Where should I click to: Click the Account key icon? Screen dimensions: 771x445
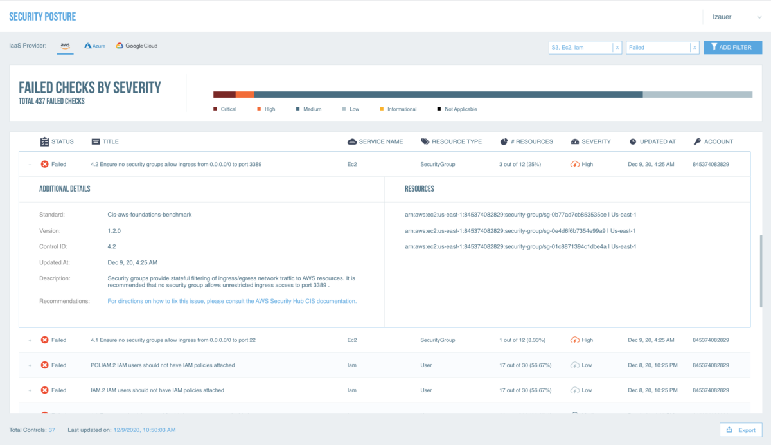tap(698, 141)
